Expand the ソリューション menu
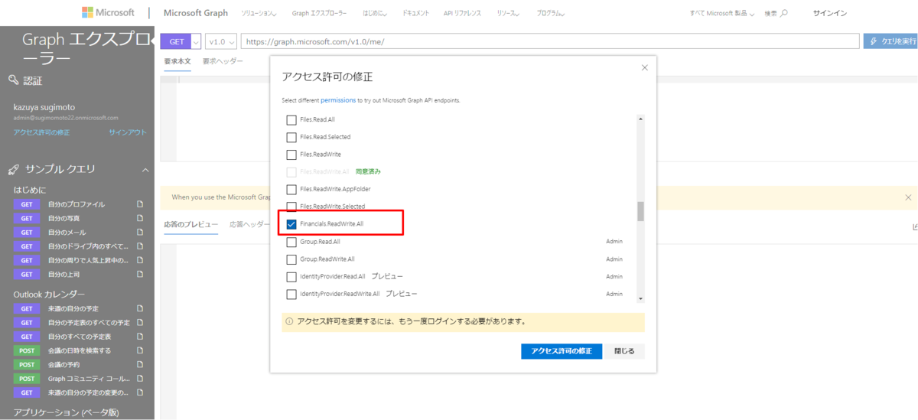This screenshot has width=918, height=420. tap(259, 14)
